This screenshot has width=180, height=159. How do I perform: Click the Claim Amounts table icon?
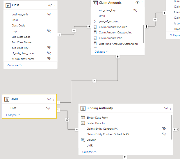(95, 3)
